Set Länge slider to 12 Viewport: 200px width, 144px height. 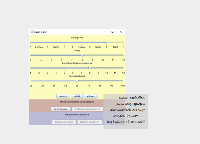point(123,55)
